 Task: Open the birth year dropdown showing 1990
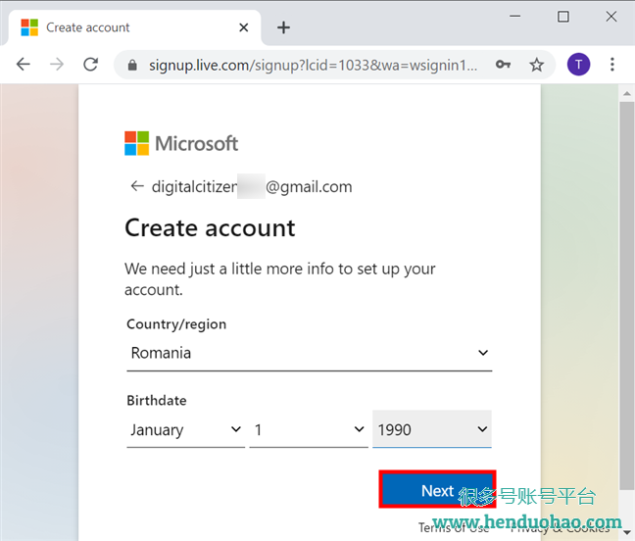click(432, 429)
